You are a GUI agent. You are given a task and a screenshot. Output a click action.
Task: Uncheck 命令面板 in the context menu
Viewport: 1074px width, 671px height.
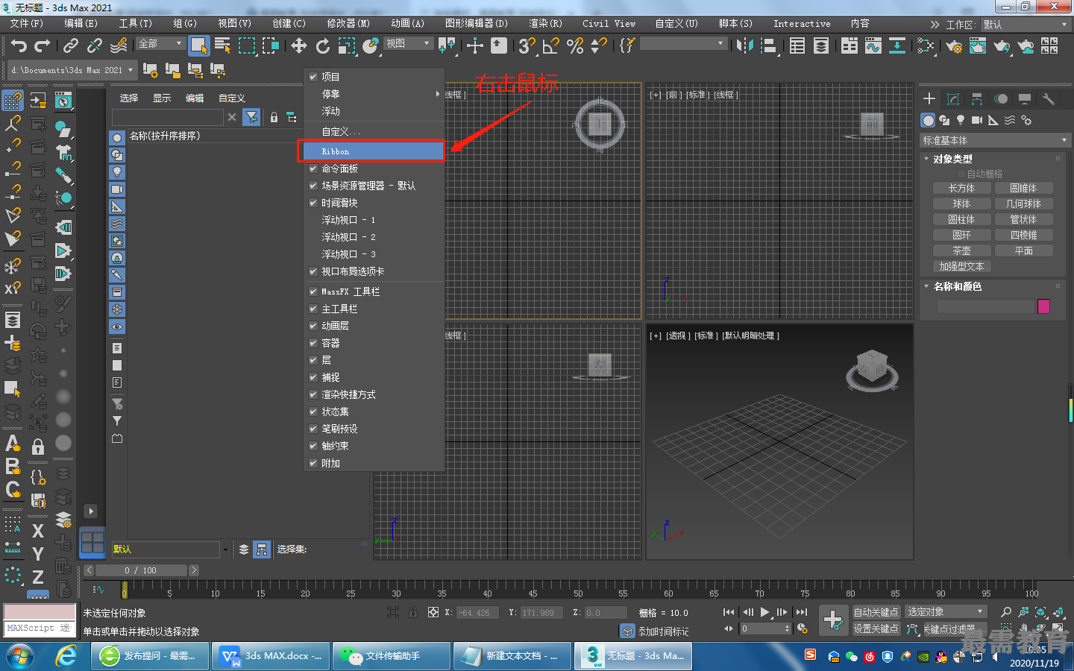tap(313, 168)
